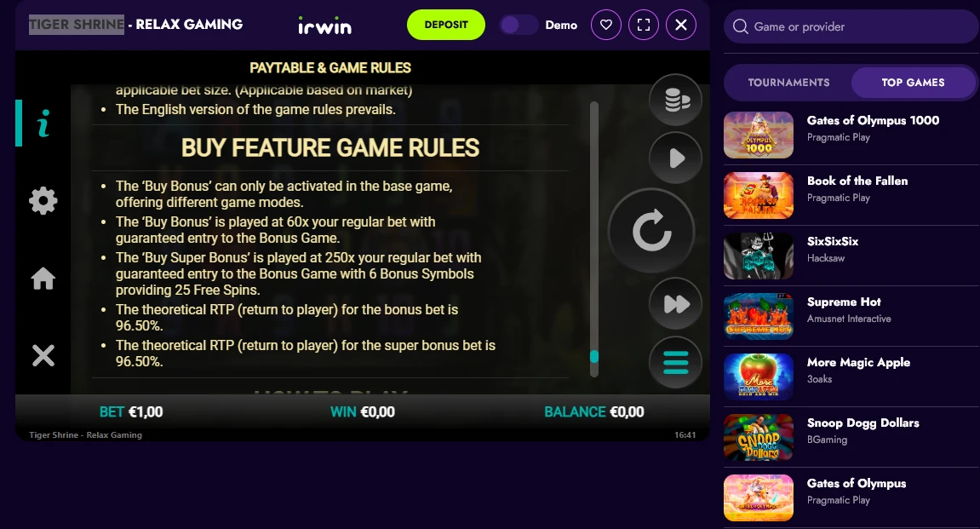Viewport: 980px width, 529px height.
Task: Open the coin stack bet settings icon
Action: pyautogui.click(x=676, y=100)
